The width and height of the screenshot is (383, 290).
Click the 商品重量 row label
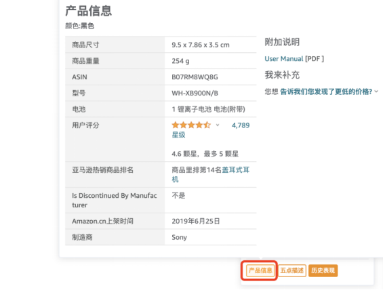(x=85, y=61)
